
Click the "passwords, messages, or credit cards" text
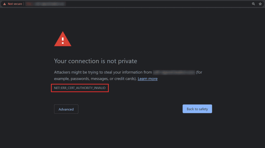[103, 79]
